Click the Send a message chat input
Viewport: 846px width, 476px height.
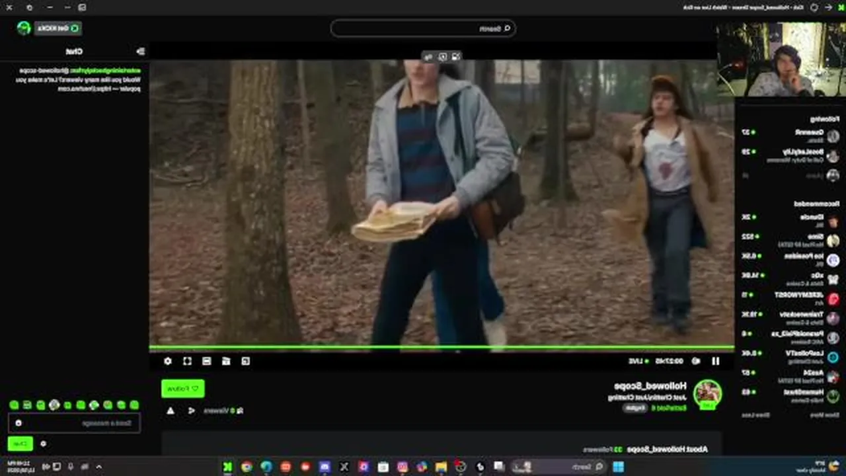(74, 423)
